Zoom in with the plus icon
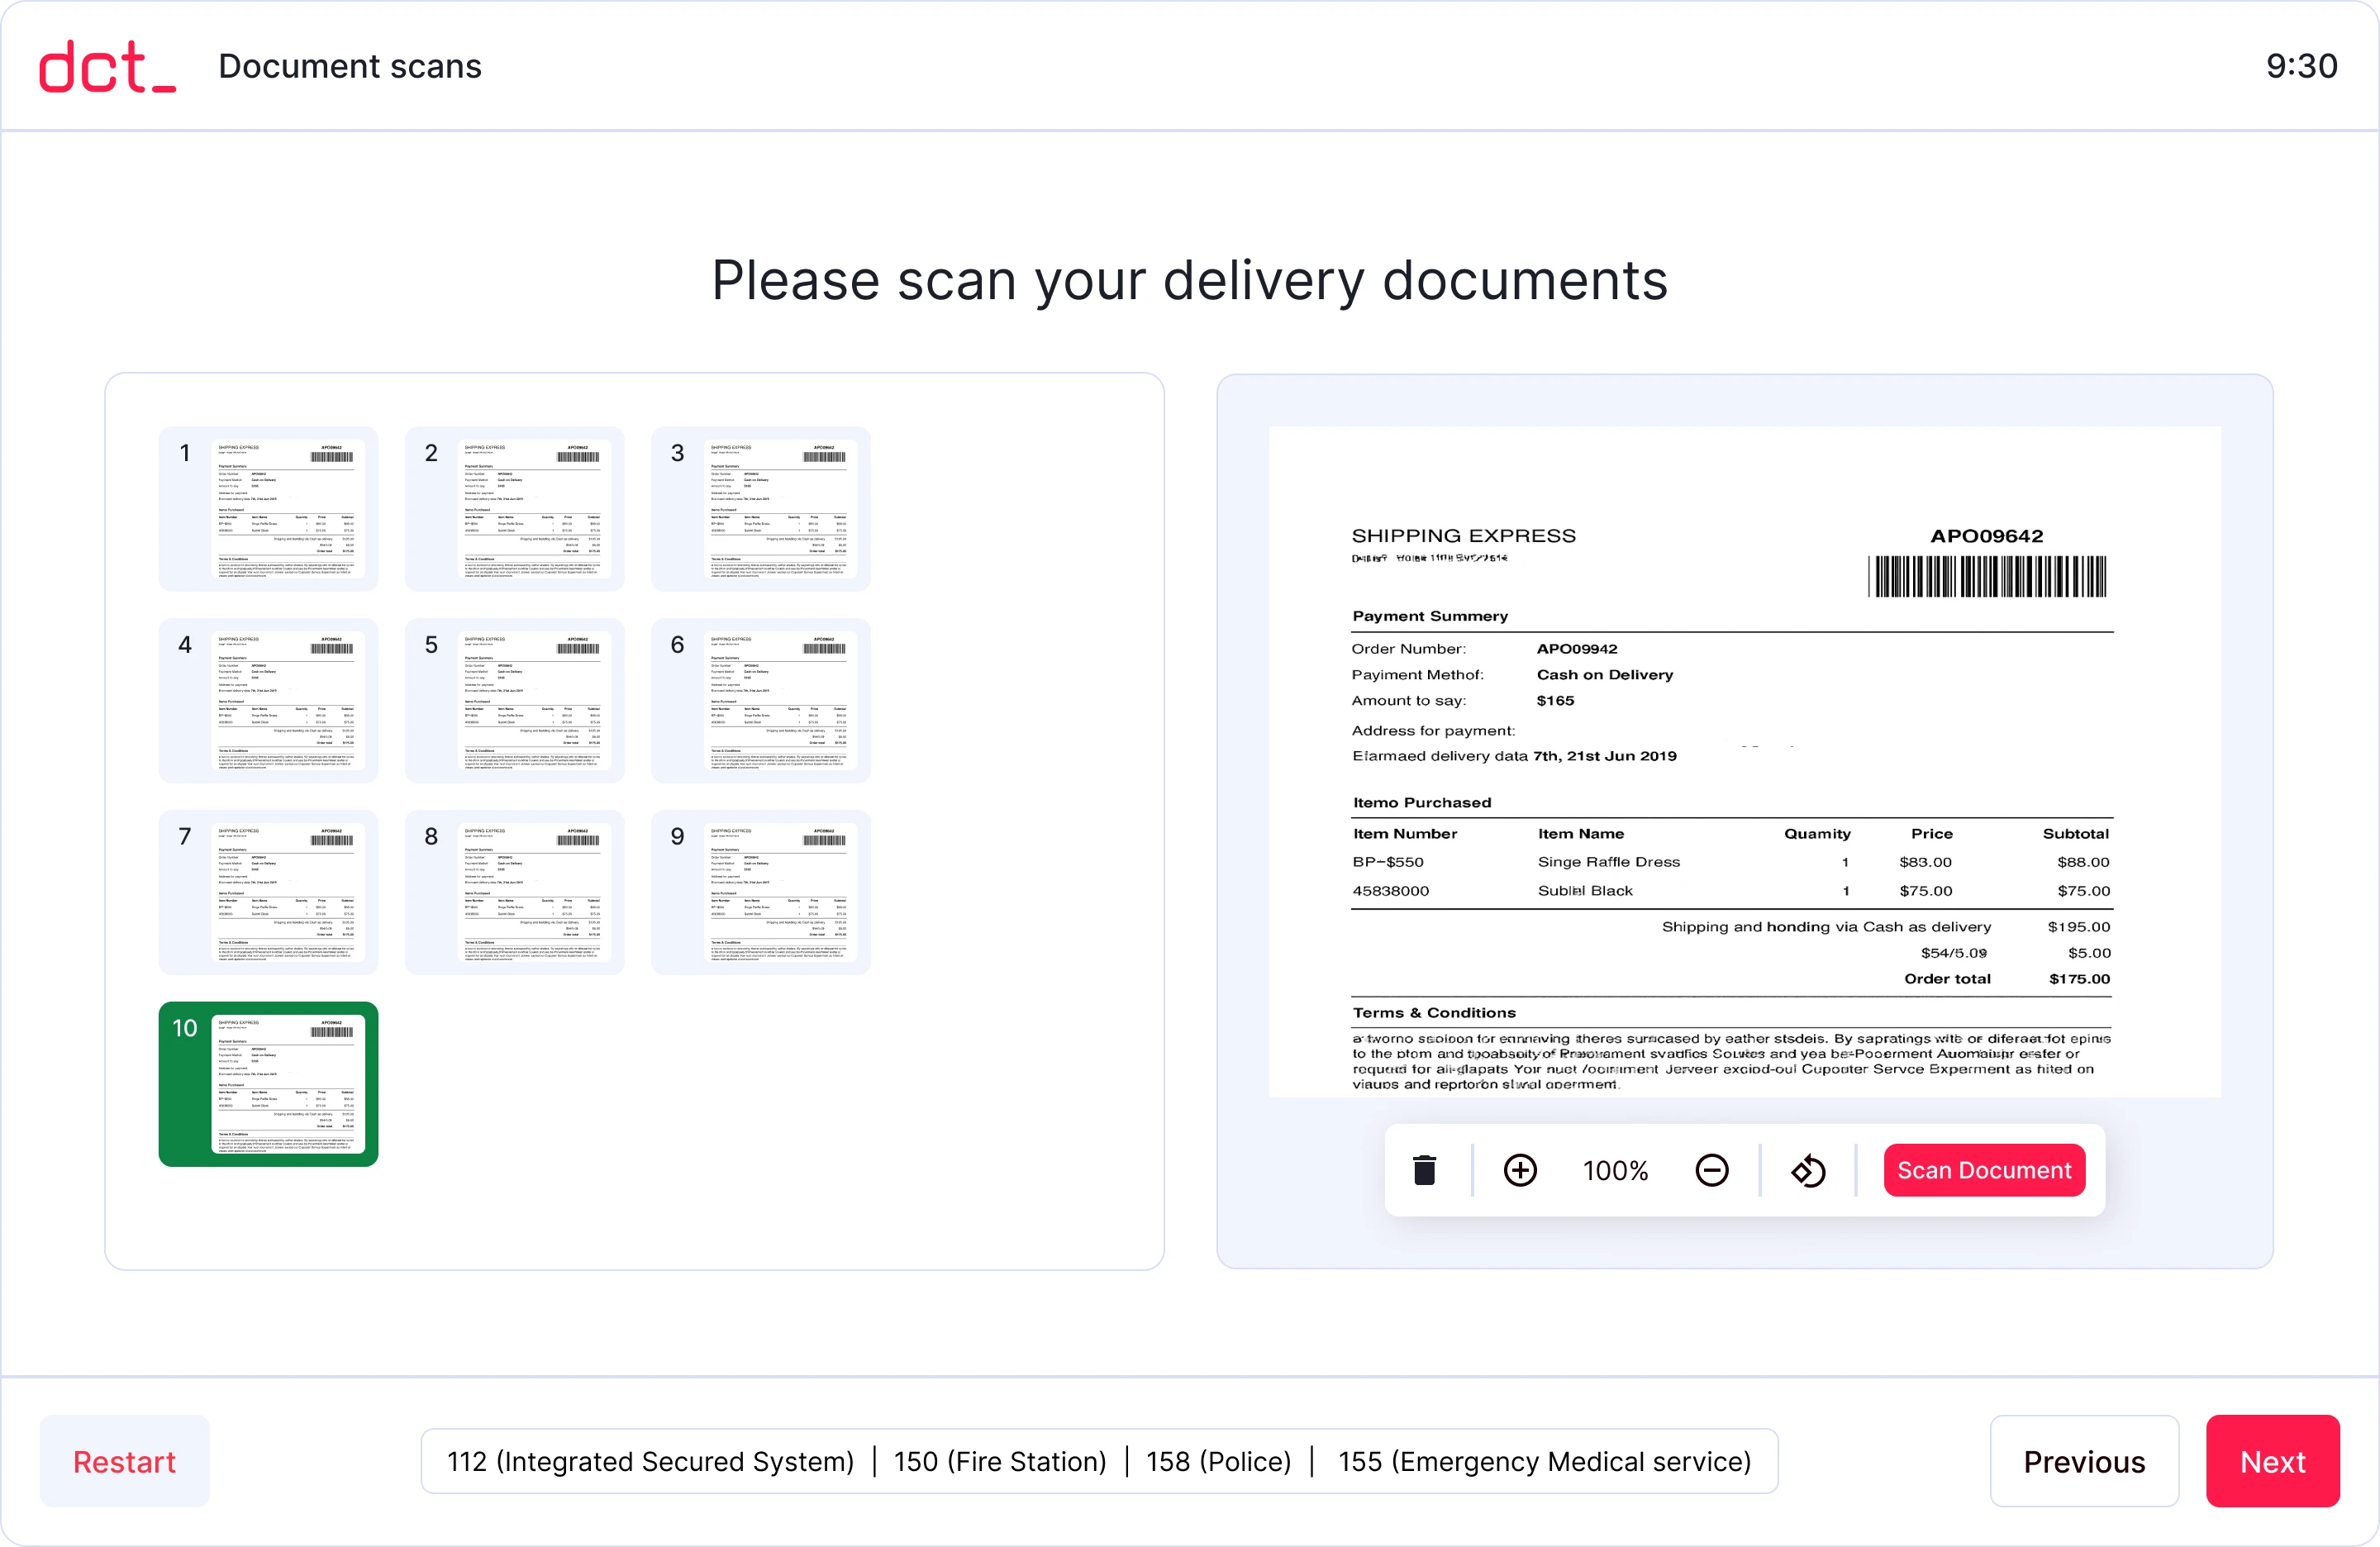Viewport: 2380px width, 1547px height. pos(1520,1169)
